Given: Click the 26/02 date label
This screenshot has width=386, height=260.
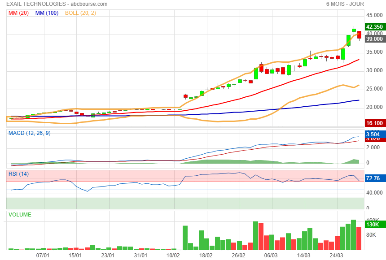Looking at the screenshot, I should tap(238, 256).
